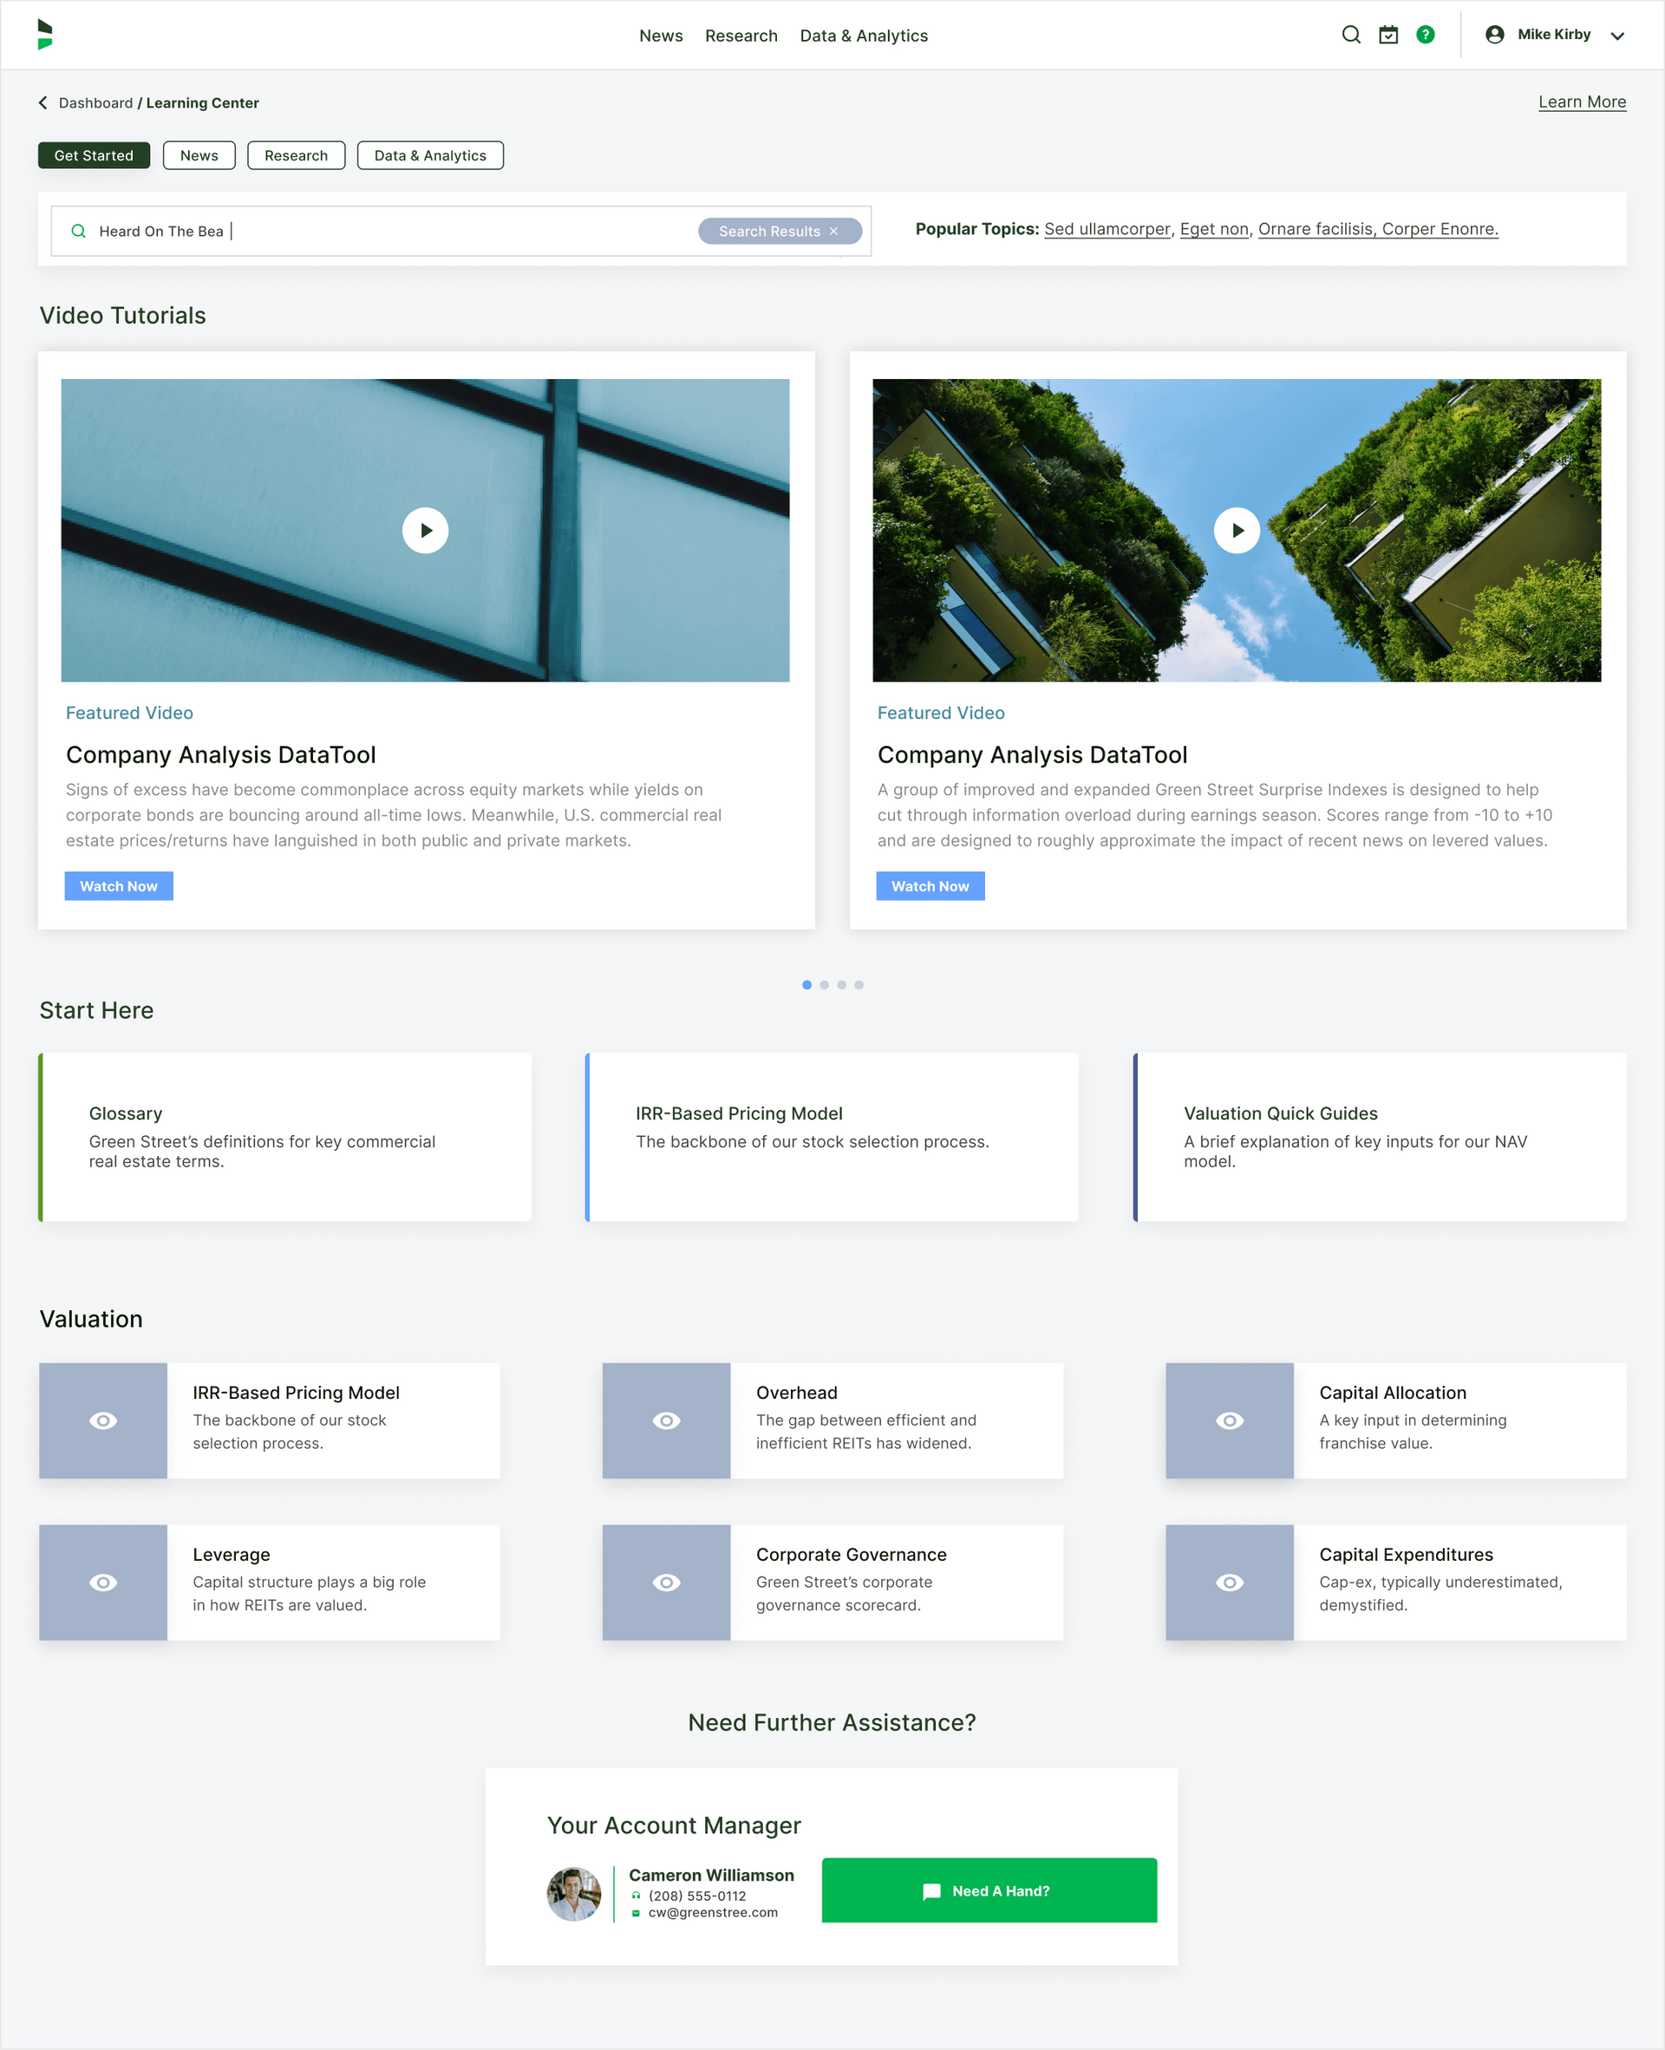Expand the Mike Kirby account dropdown
The width and height of the screenshot is (1665, 2050).
[1617, 36]
